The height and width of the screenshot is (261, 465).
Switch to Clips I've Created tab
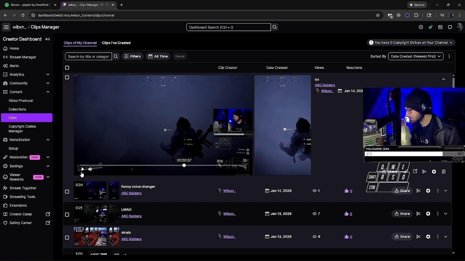[x=116, y=43]
